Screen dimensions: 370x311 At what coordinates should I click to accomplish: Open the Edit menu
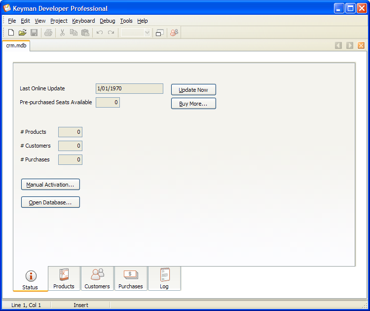(25, 21)
